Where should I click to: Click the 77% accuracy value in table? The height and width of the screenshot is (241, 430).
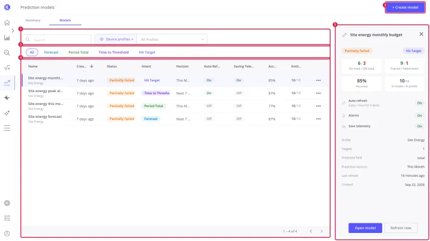tap(272, 106)
